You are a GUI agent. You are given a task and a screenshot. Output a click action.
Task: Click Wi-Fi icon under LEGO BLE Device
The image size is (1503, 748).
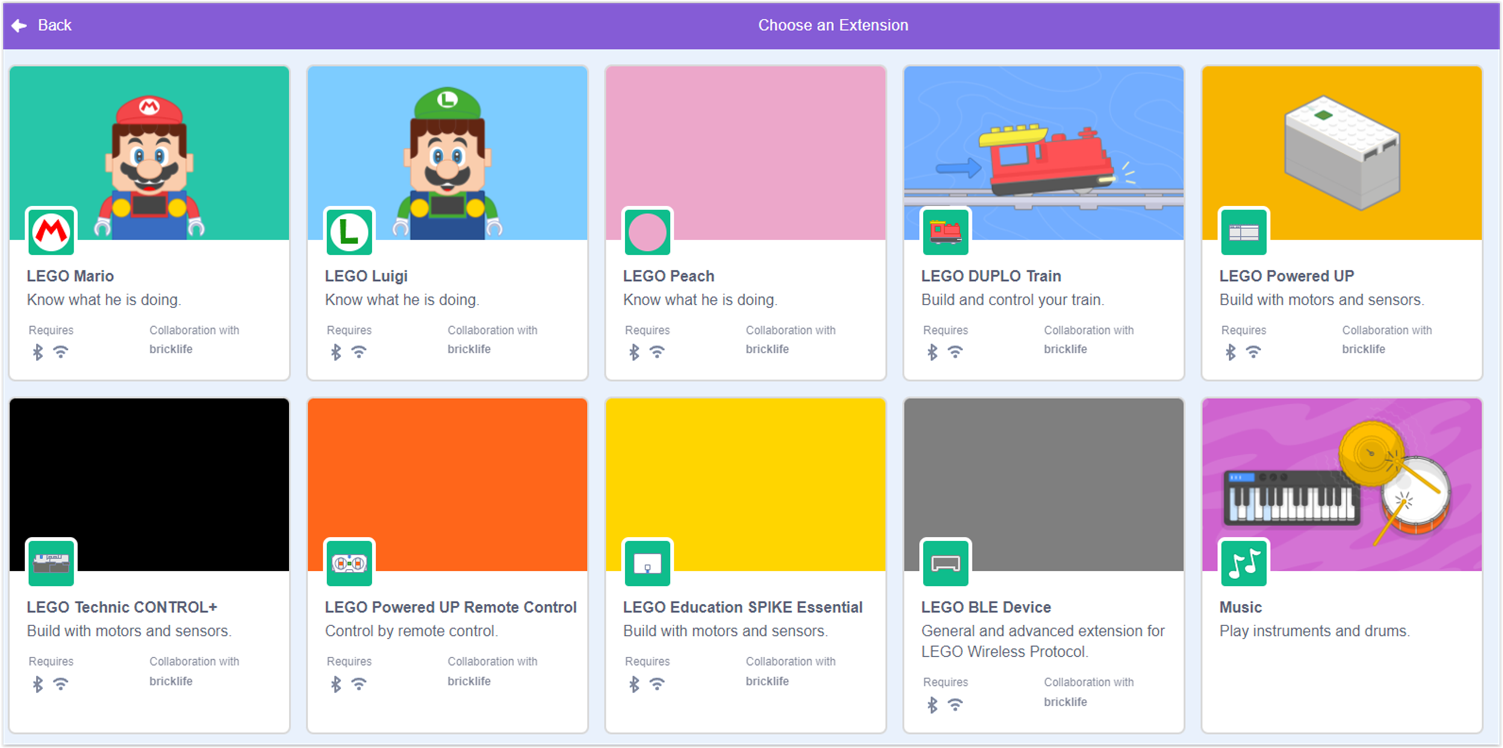[x=955, y=704]
